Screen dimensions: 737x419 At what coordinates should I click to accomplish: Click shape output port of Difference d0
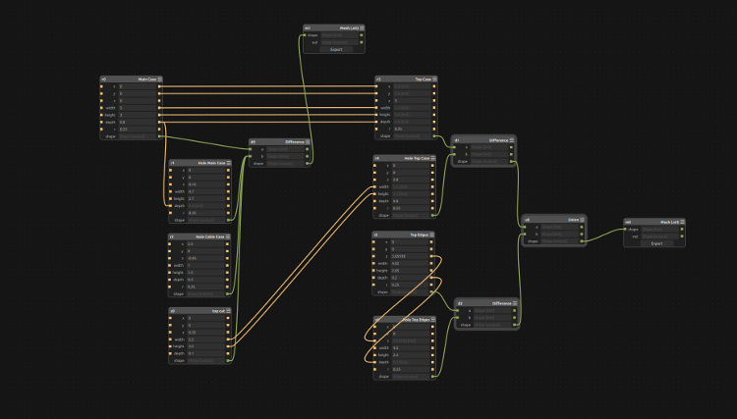point(308,163)
